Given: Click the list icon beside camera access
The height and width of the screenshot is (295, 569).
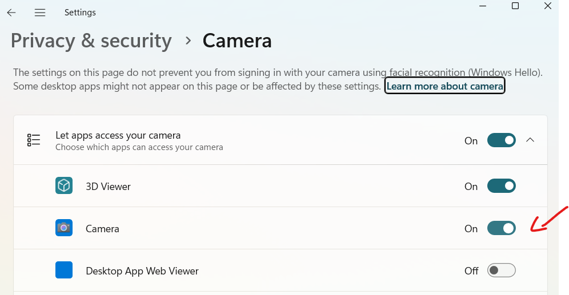Looking at the screenshot, I should (x=34, y=140).
